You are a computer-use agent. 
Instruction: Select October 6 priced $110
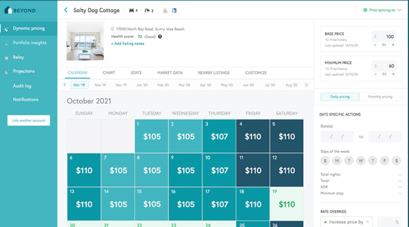tap(84, 170)
